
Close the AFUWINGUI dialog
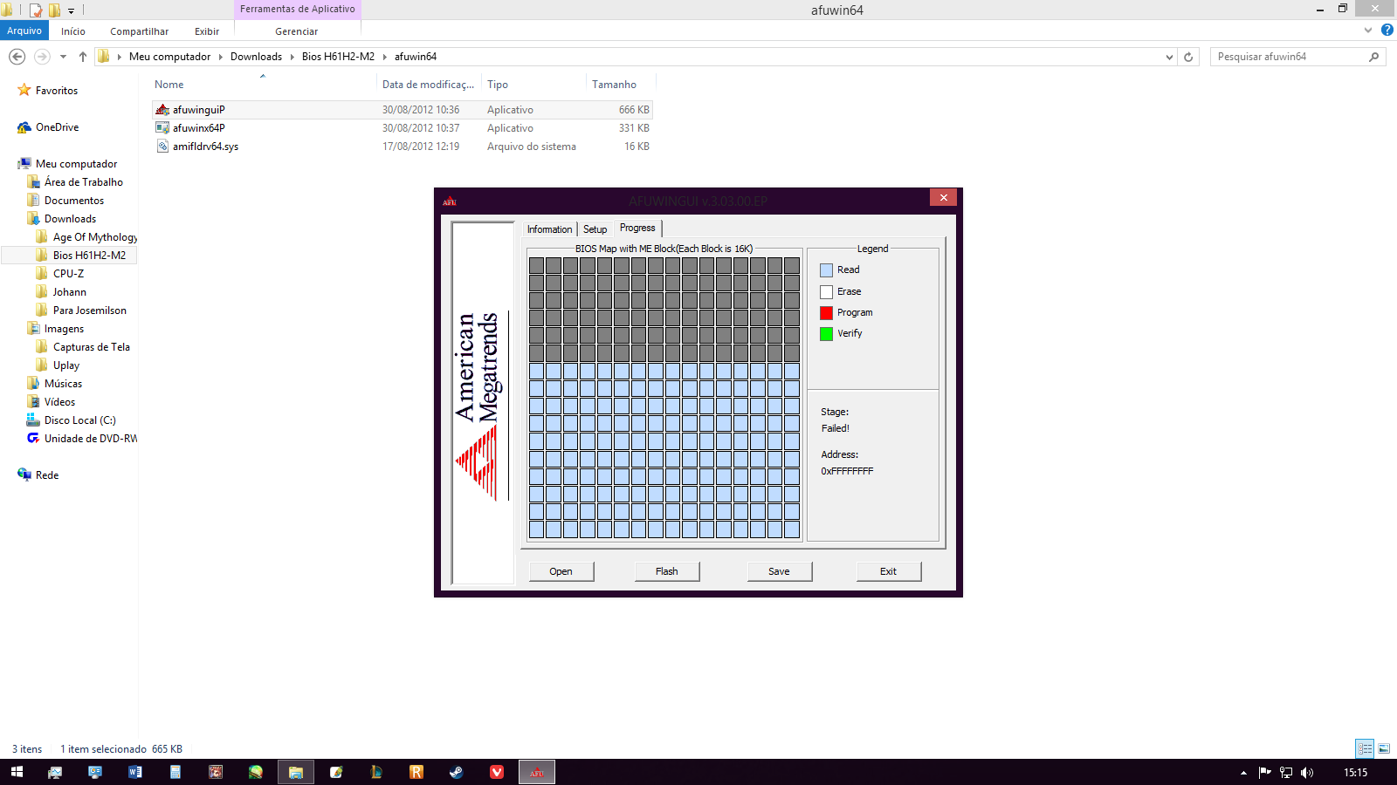(943, 198)
